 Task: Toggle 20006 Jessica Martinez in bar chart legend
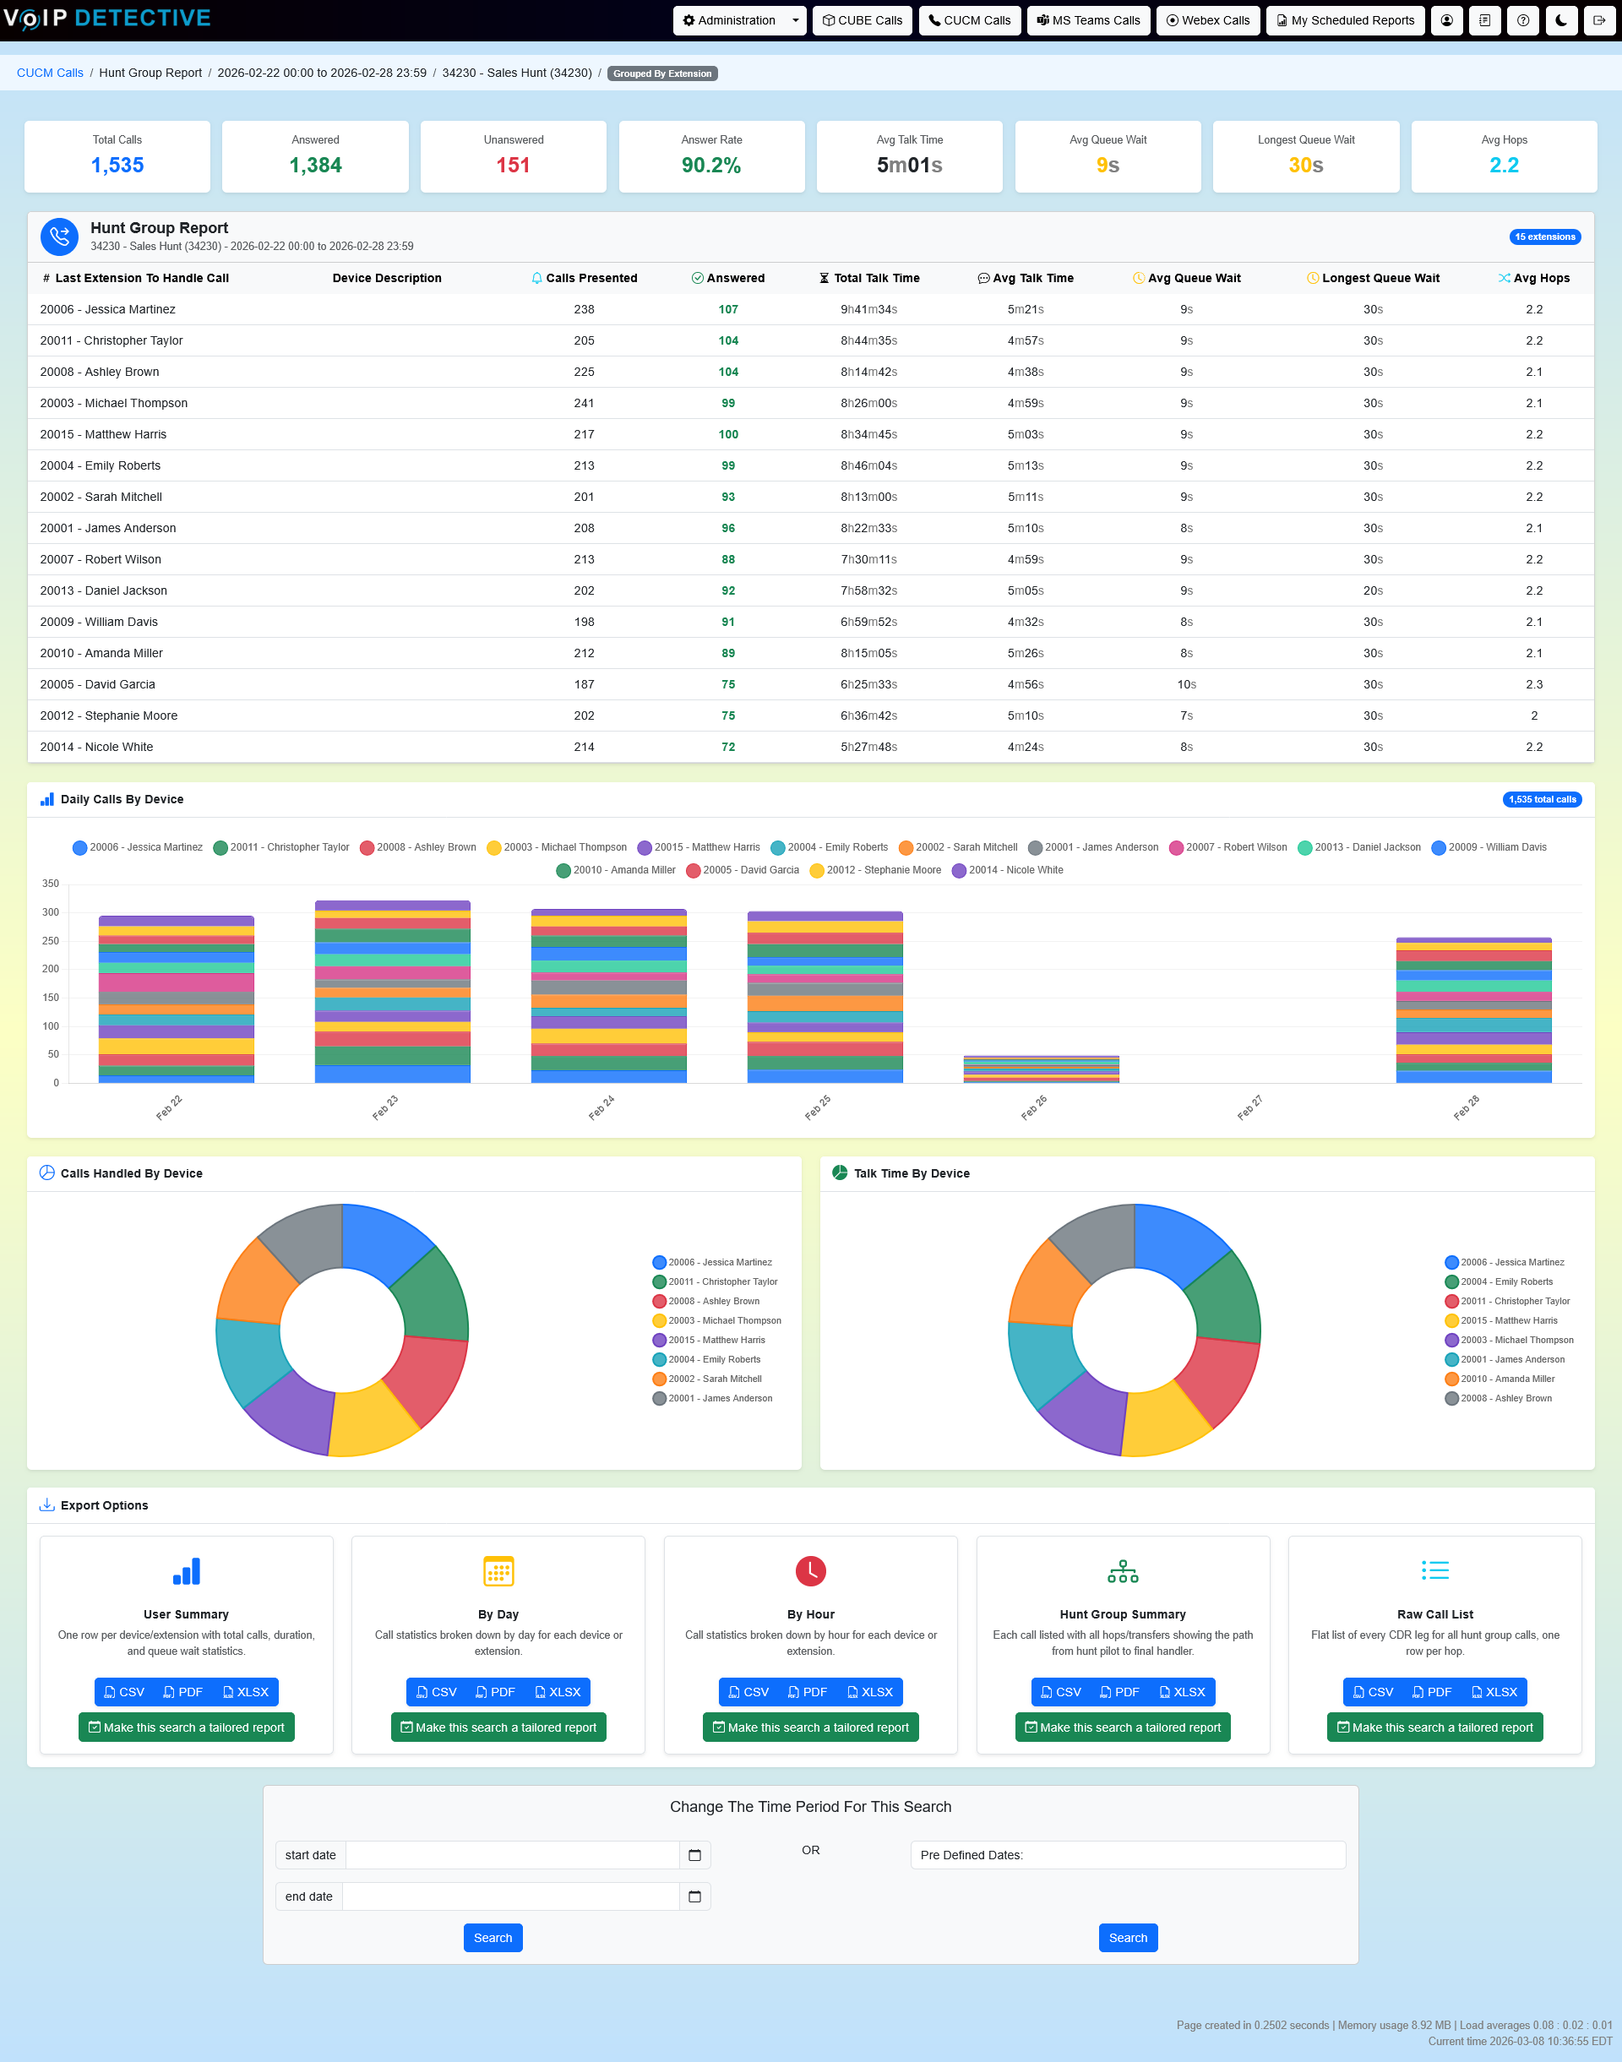(x=137, y=846)
